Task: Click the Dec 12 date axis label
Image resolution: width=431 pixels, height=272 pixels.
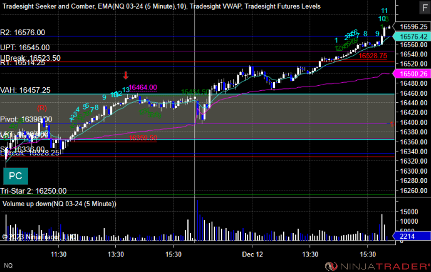Action: (252, 254)
